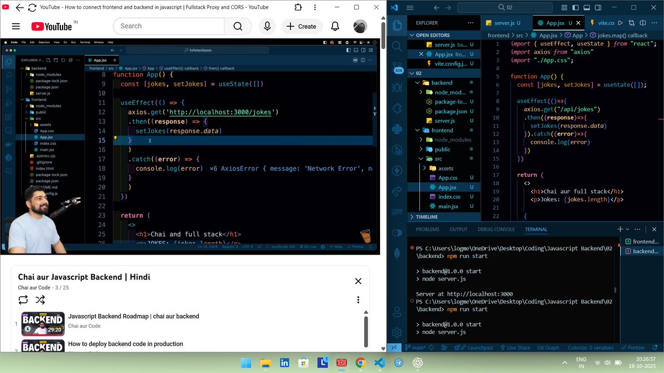The height and width of the screenshot is (373, 664).
Task: Open the Python extension view in activity bar
Action: pyautogui.click(x=397, y=129)
